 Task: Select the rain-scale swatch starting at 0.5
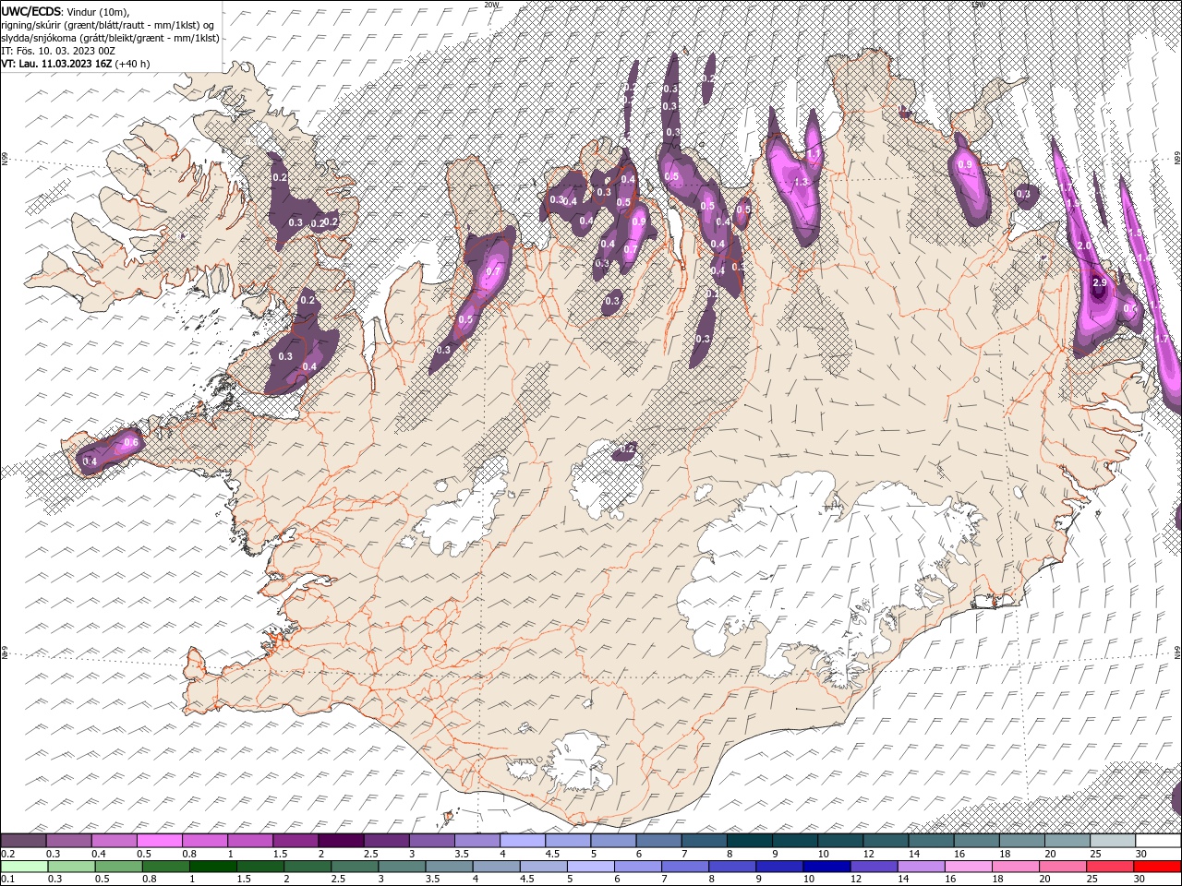click(118, 867)
